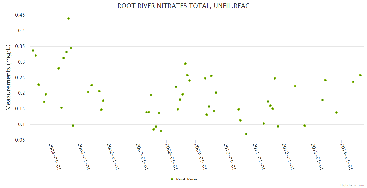The width and height of the screenshot is (367, 188).
Task: Select the 2011 data point near 0.25
Action: coord(275,78)
